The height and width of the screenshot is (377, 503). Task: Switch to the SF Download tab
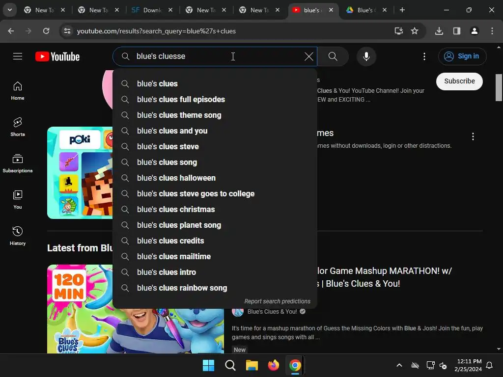click(x=152, y=10)
